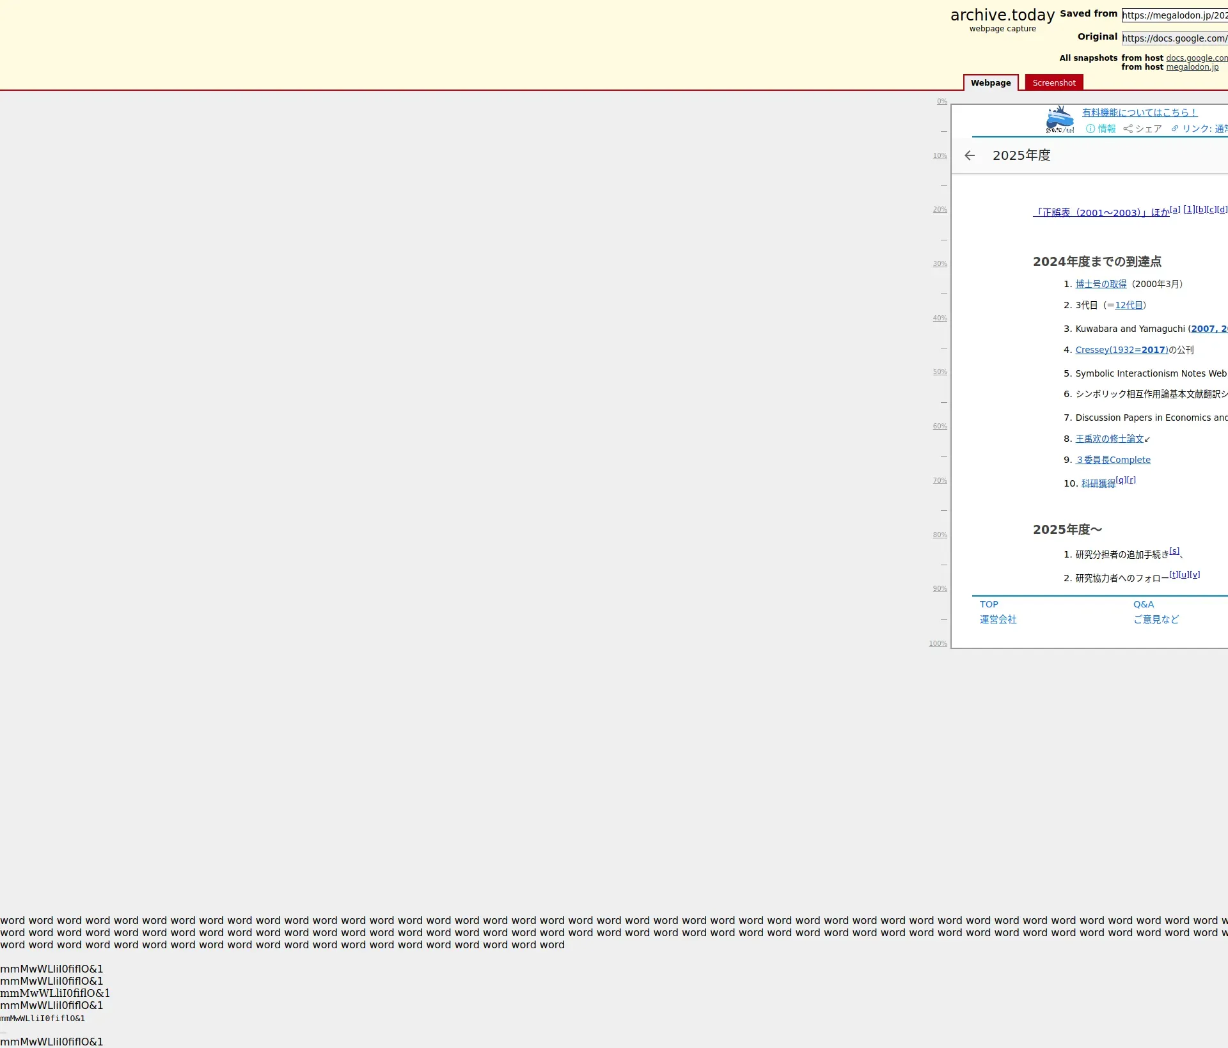
Task: Switch to the Screenshot tab
Action: click(x=1053, y=82)
